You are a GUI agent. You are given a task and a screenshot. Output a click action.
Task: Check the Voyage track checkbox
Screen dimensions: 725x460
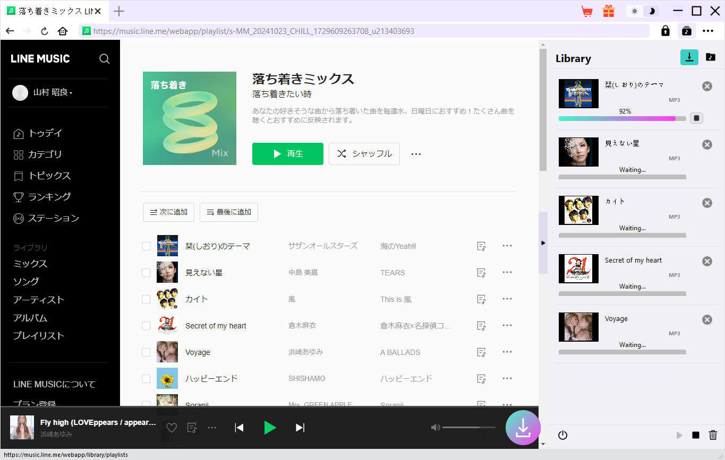[x=146, y=352]
